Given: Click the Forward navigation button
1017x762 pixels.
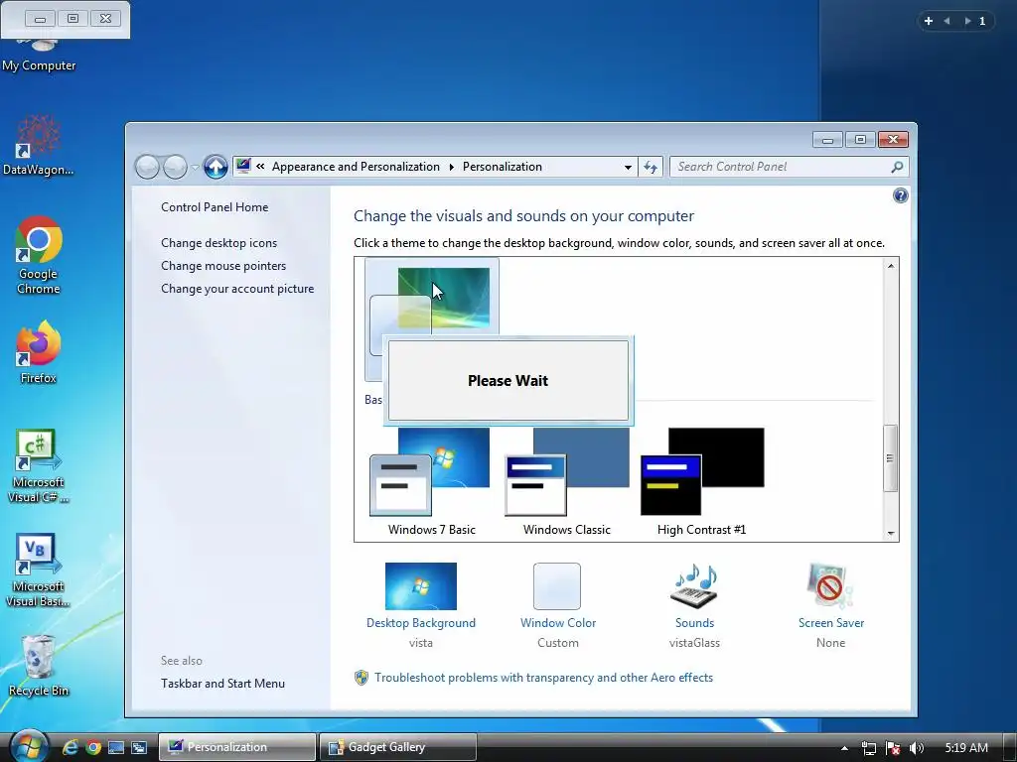Looking at the screenshot, I should 175,167.
